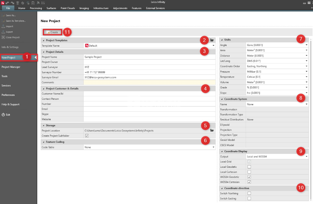Viewport: 313px width, 204px height.
Task: Open the File tab
Action: pyautogui.click(x=8, y=8)
